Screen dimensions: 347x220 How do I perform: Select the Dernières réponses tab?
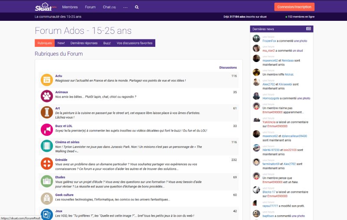[x=84, y=43]
